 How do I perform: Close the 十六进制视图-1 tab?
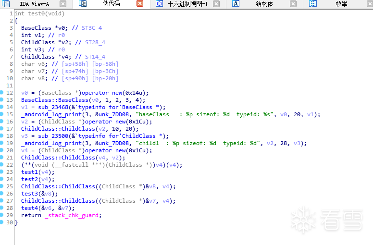[x=216, y=4]
